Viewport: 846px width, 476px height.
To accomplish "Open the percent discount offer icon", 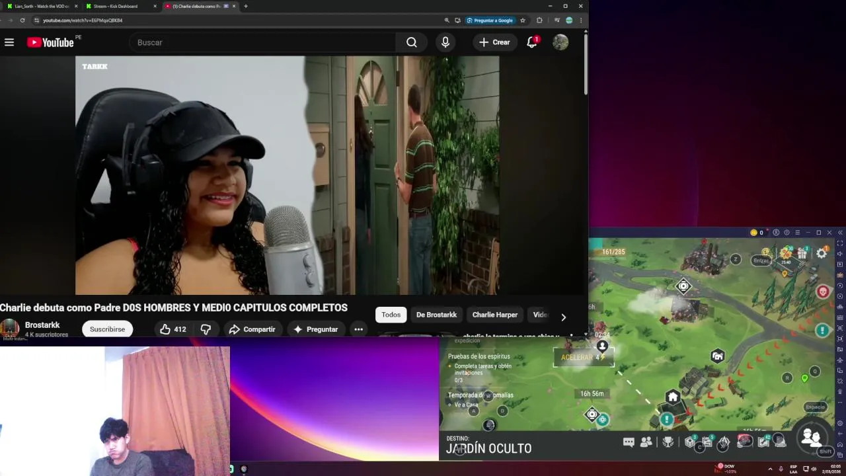I will click(786, 253).
